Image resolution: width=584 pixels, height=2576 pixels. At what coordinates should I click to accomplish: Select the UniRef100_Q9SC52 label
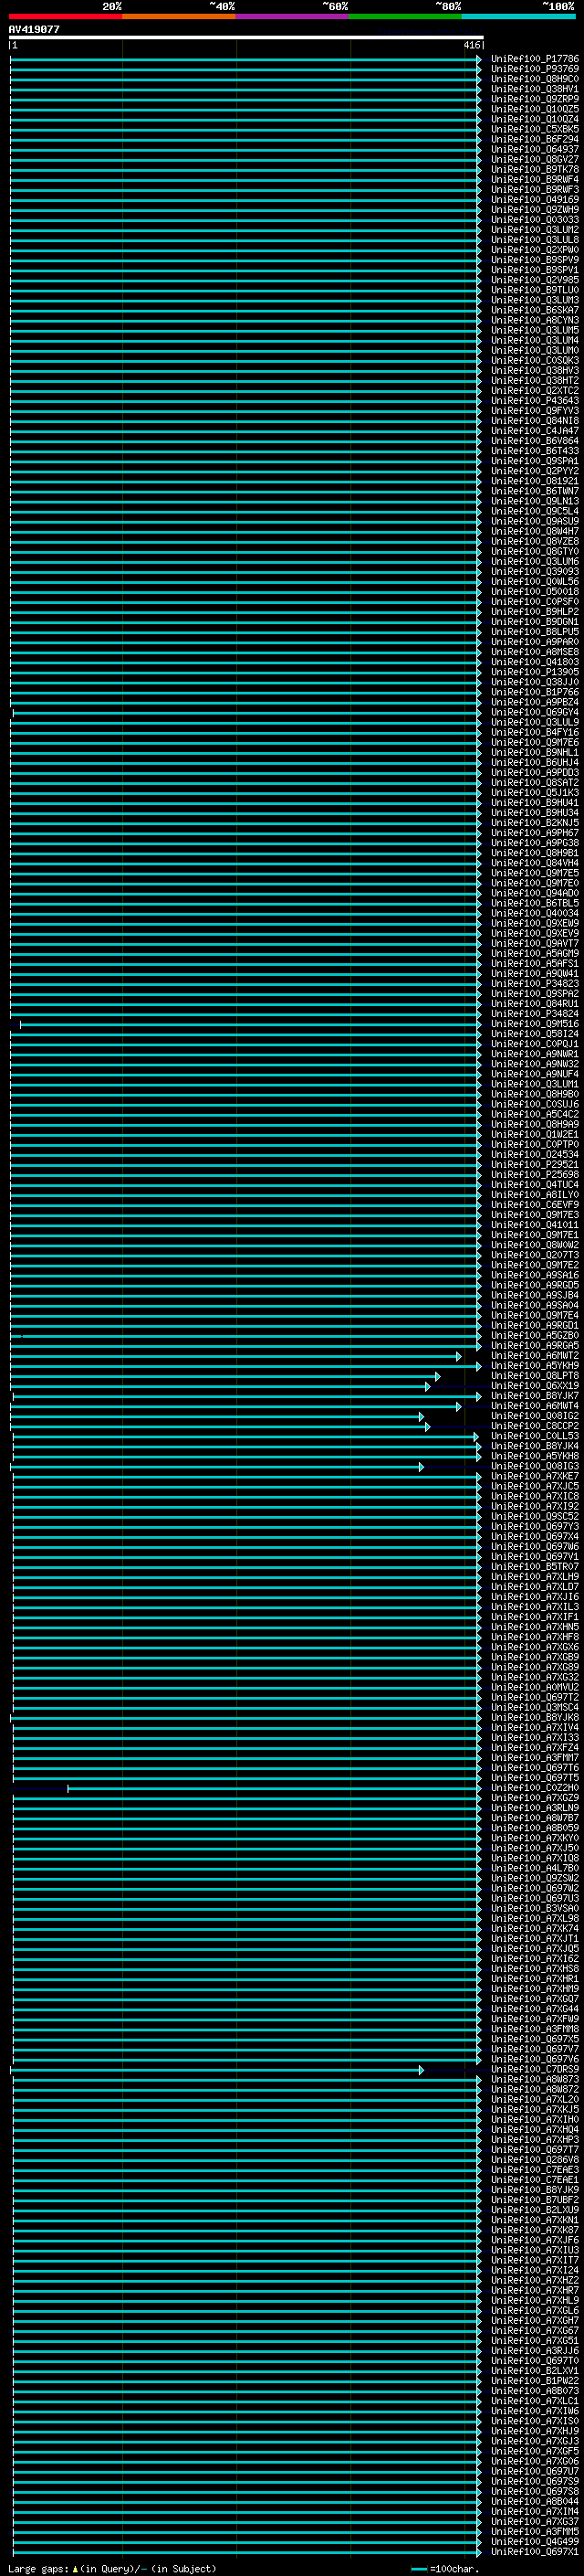click(535, 1516)
